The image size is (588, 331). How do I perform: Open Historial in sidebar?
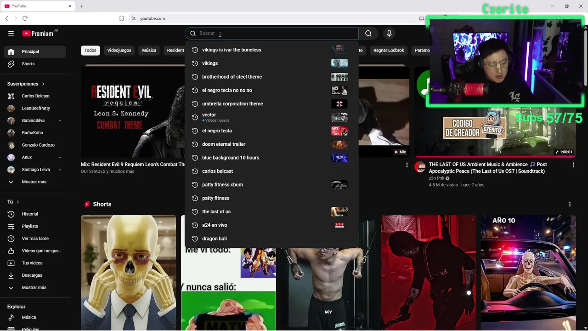click(x=35, y=214)
